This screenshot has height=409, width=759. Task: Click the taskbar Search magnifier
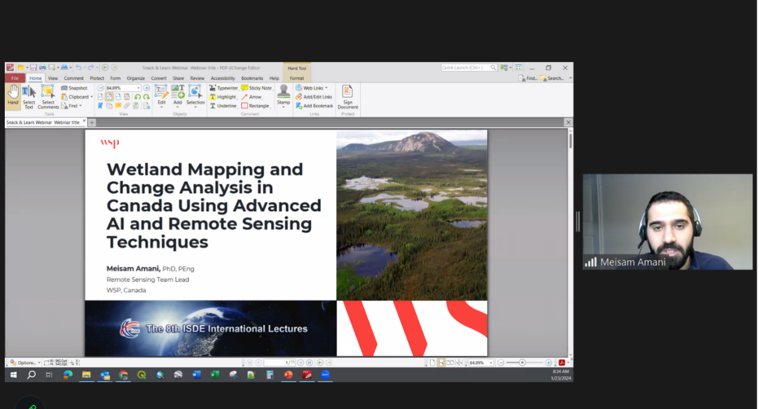pyautogui.click(x=31, y=375)
